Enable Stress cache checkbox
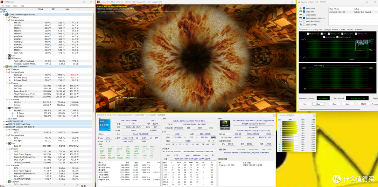This screenshot has width=378, height=187. (304, 15)
